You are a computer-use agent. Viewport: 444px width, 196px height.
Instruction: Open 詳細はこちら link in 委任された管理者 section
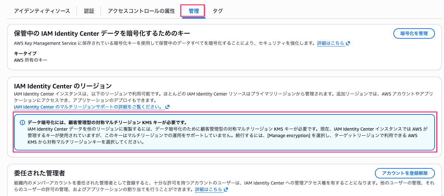click(208, 189)
